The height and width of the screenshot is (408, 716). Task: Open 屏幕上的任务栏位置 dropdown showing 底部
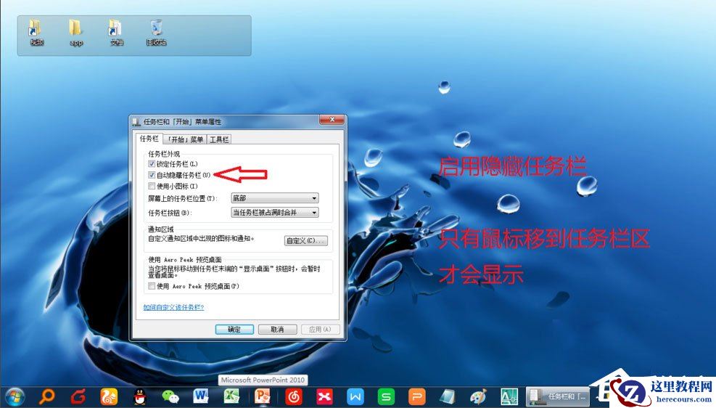275,198
